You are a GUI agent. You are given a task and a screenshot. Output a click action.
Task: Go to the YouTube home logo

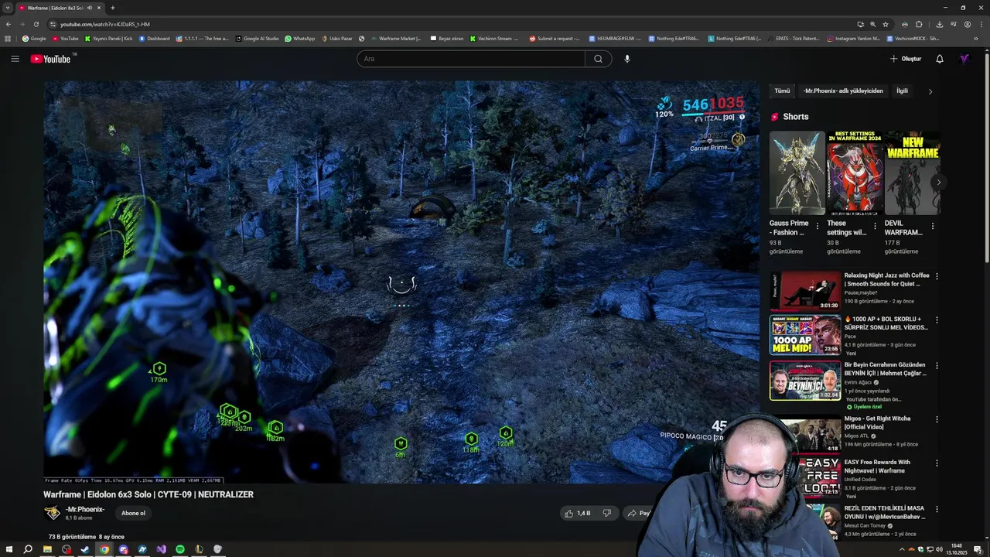[x=51, y=59]
